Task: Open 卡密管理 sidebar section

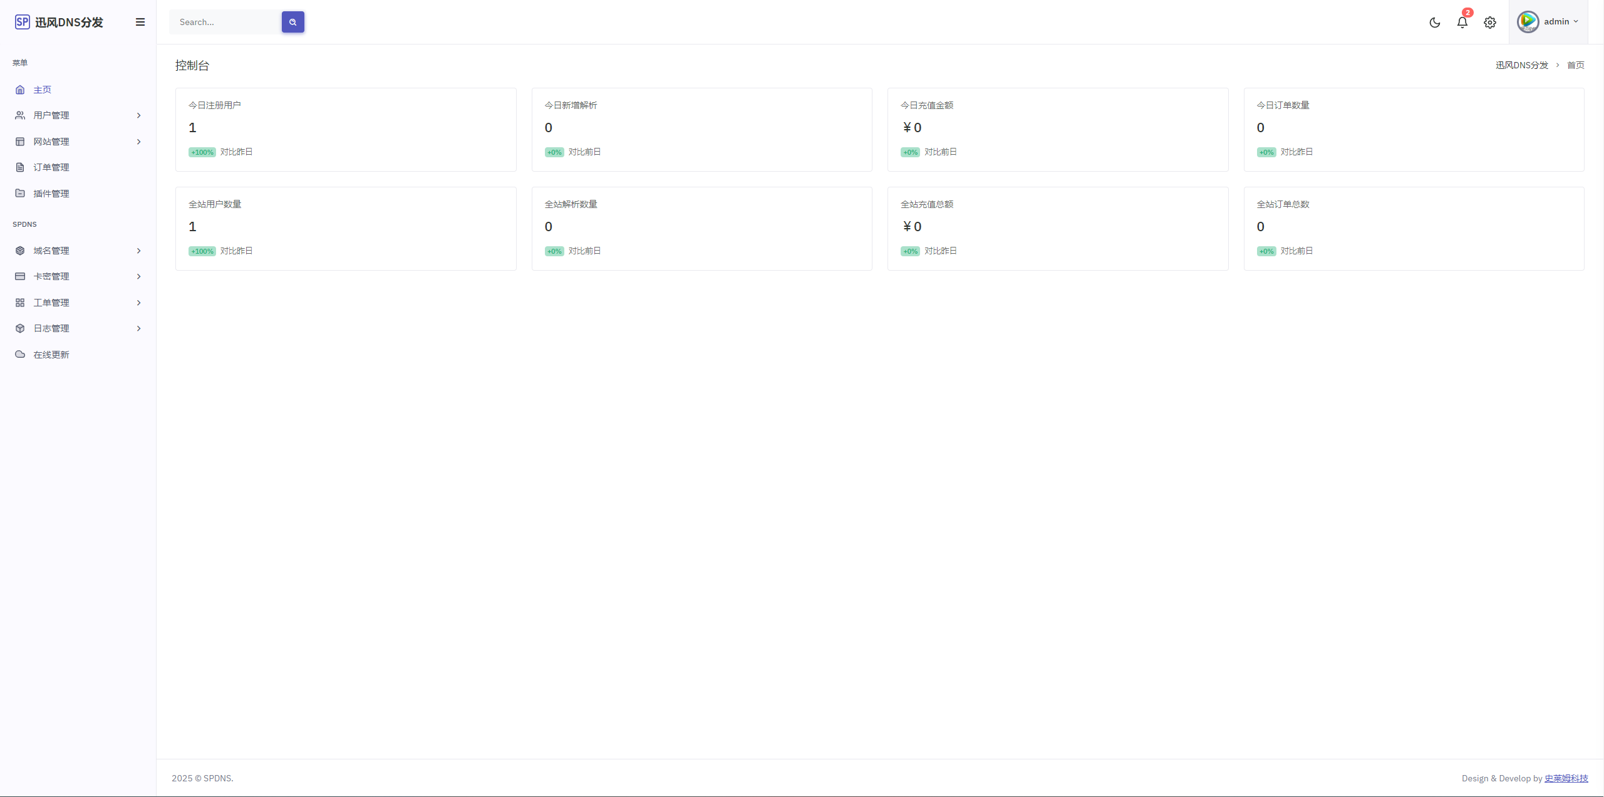Action: coord(76,276)
